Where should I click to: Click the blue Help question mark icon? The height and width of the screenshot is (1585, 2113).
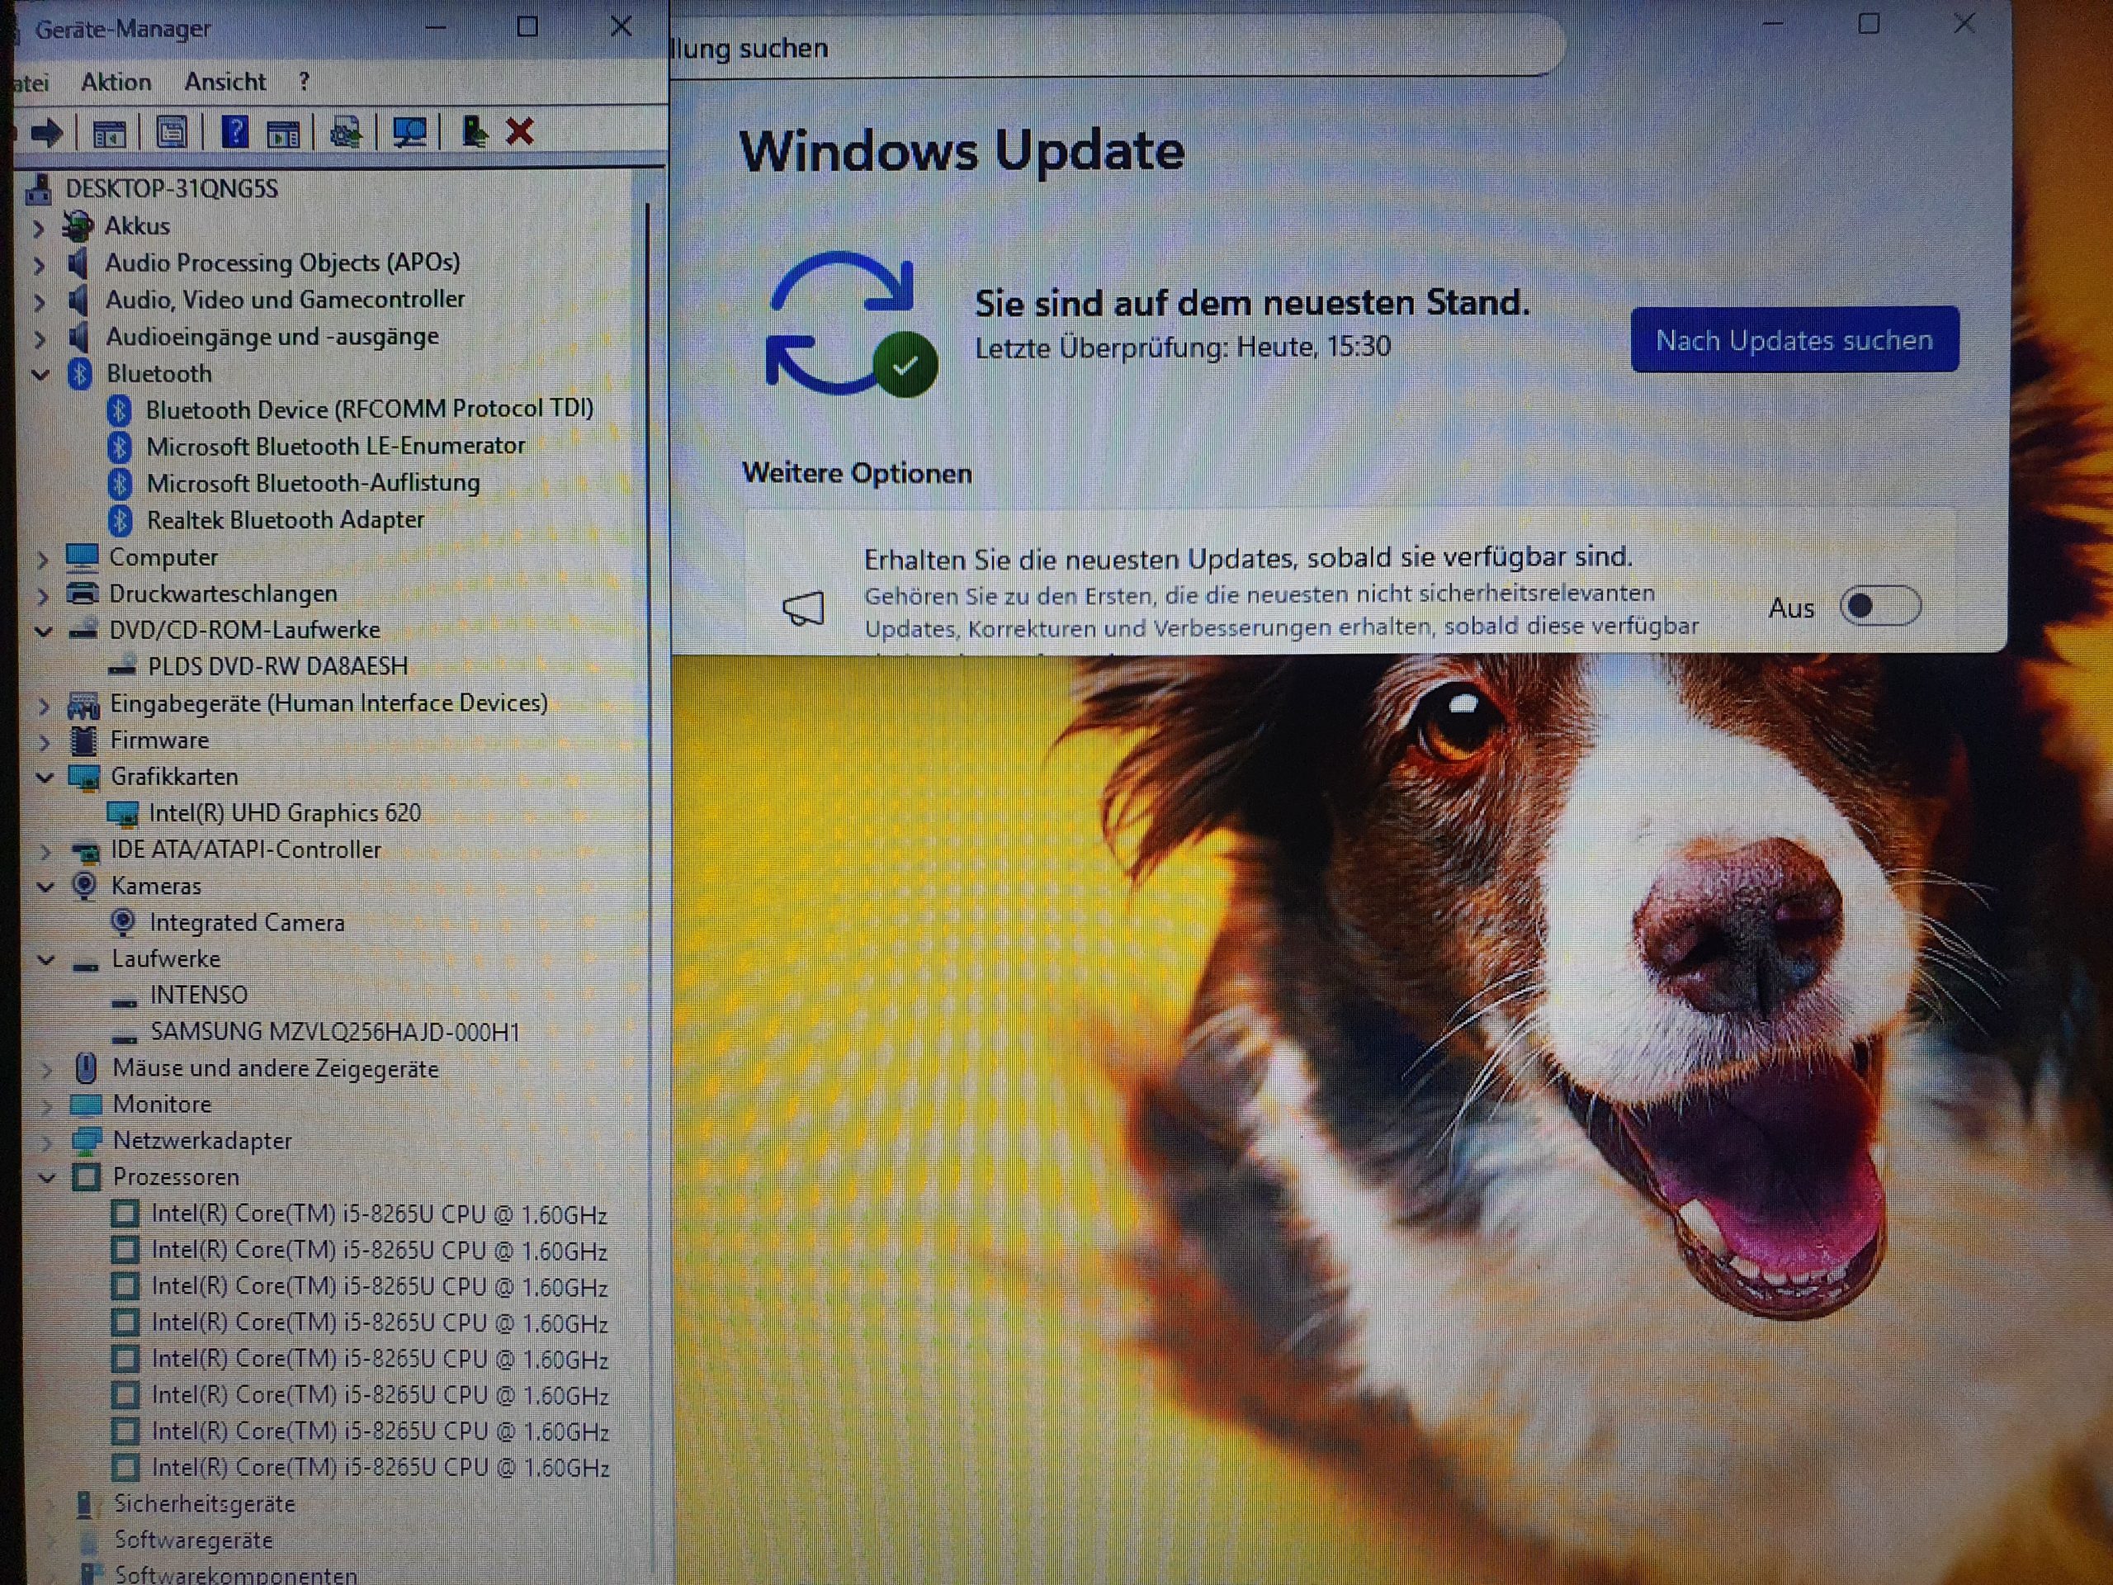[234, 132]
